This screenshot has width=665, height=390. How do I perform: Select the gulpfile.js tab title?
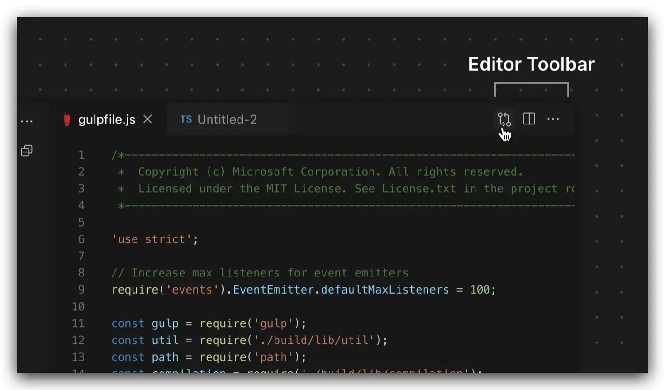point(107,120)
